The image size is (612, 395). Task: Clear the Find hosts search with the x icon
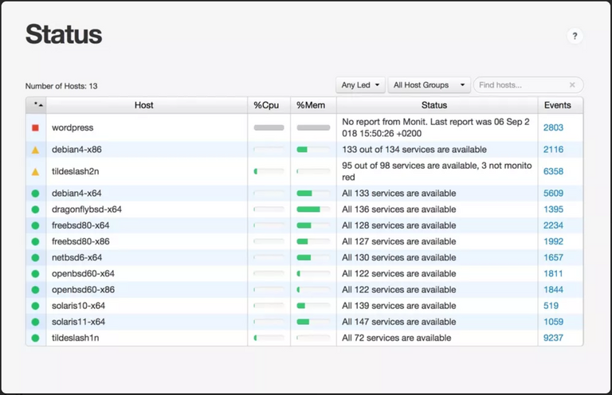(x=571, y=85)
